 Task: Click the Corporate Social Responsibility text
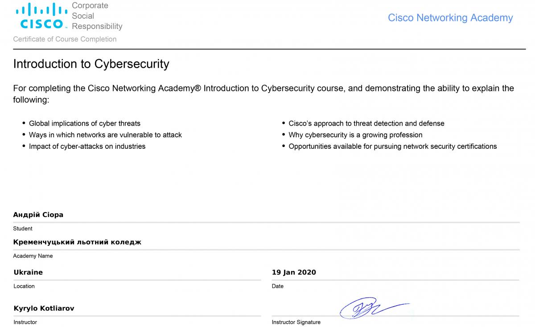pyautogui.click(x=97, y=16)
